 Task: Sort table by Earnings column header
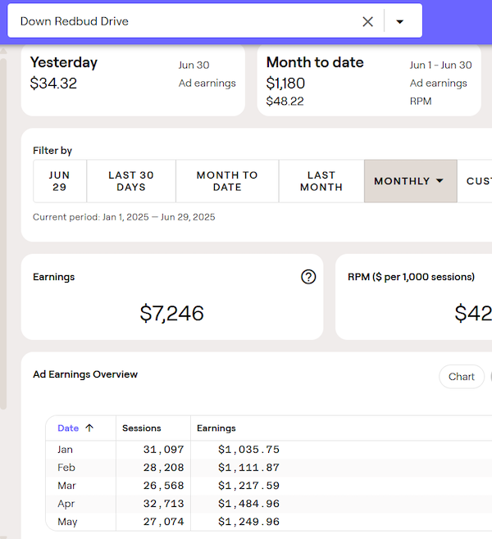(216, 428)
